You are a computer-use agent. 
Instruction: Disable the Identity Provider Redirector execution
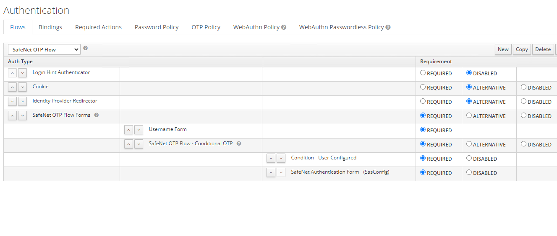[523, 101]
